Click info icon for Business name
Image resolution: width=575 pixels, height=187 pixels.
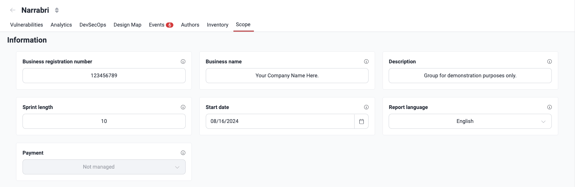click(x=366, y=62)
